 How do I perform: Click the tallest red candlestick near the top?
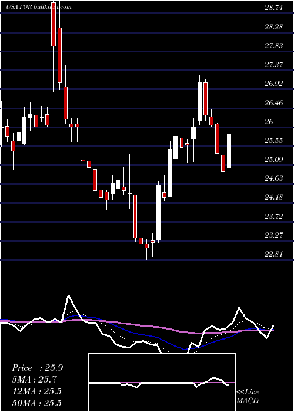pyautogui.click(x=60, y=55)
